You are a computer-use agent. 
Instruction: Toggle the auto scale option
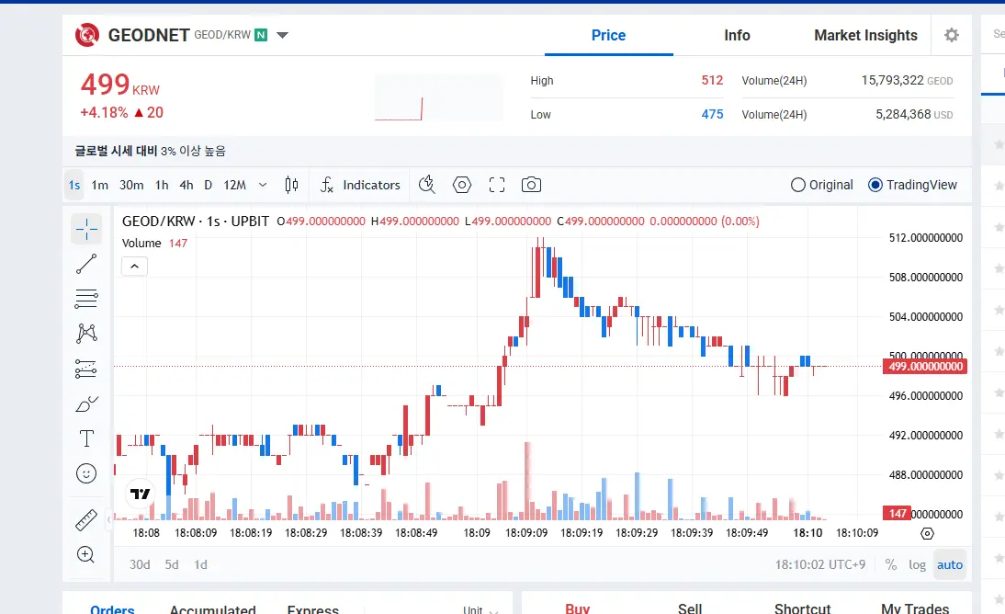pyautogui.click(x=950, y=564)
